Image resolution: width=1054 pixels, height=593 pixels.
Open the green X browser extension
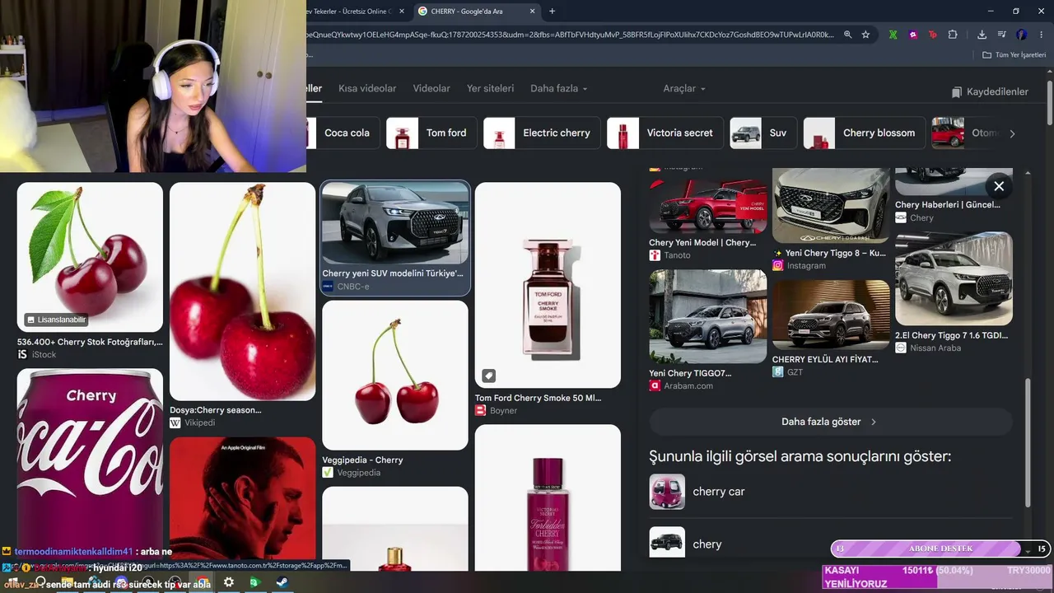click(893, 35)
